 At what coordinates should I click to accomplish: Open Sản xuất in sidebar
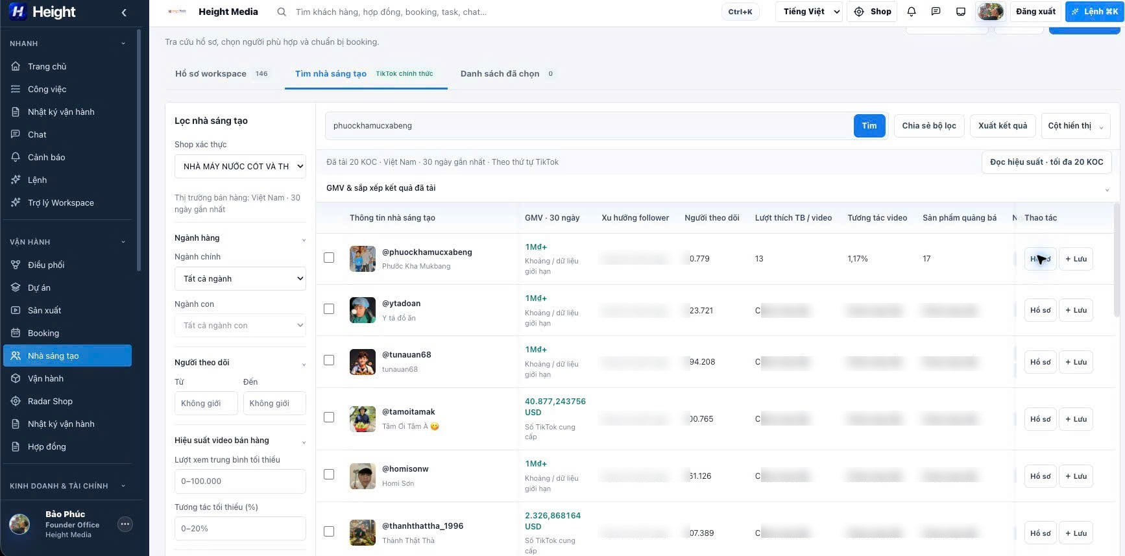click(67, 310)
